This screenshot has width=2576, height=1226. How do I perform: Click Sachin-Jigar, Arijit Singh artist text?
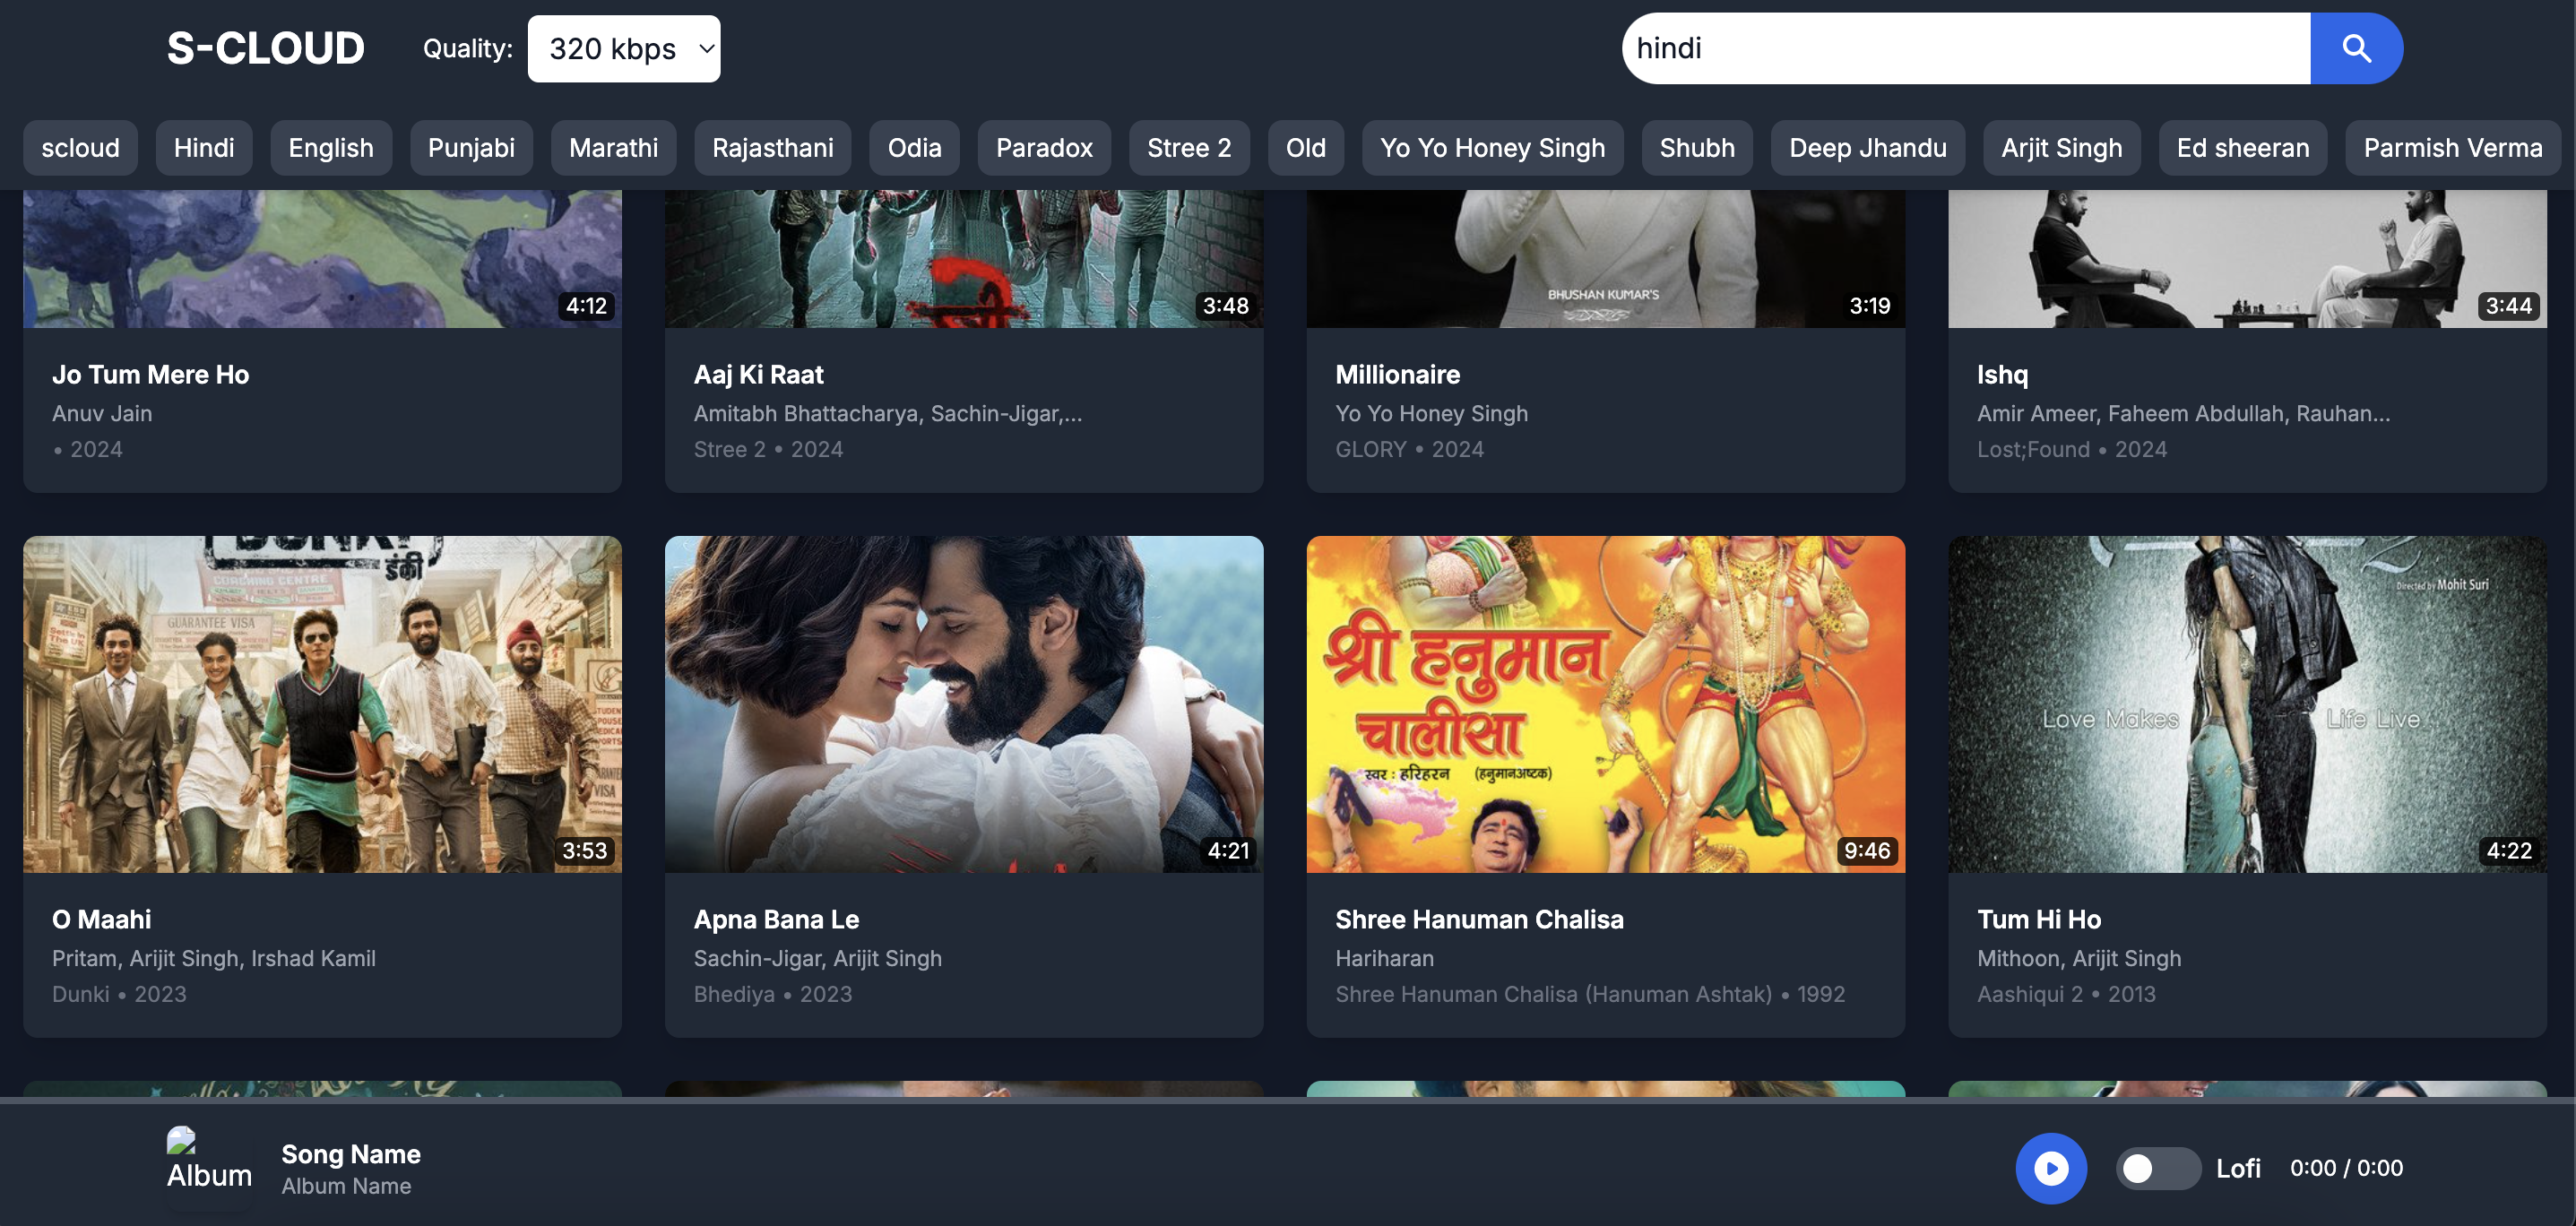(818, 958)
